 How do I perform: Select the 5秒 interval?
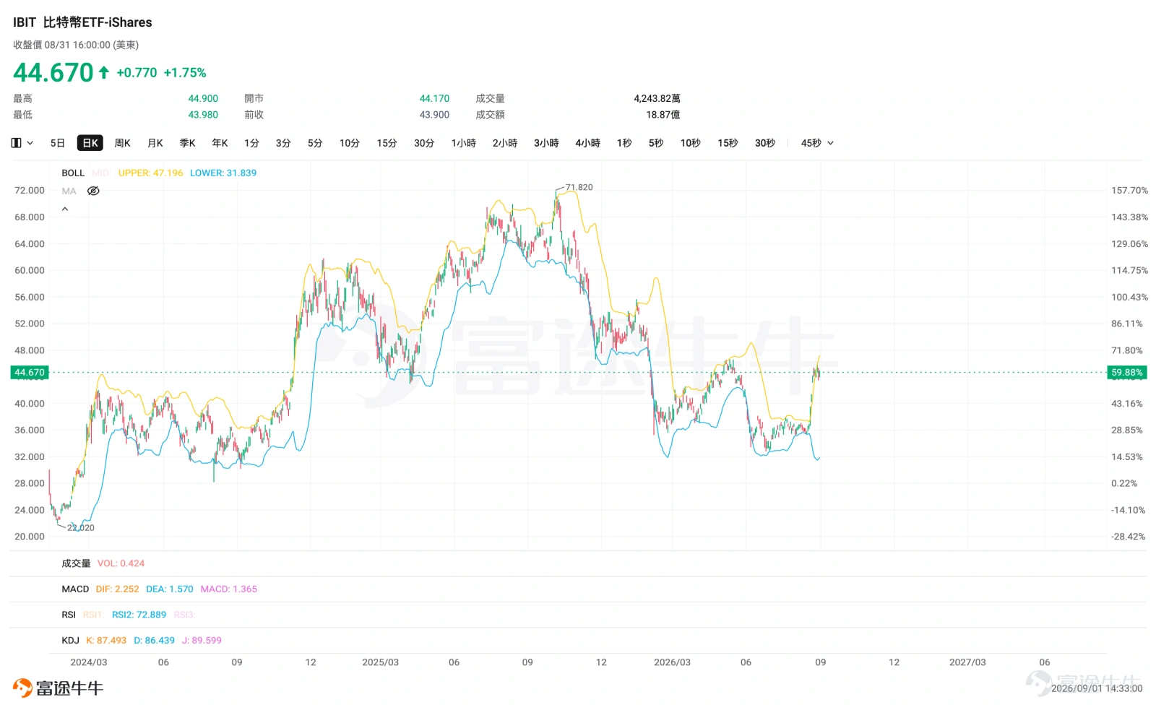[x=656, y=143]
